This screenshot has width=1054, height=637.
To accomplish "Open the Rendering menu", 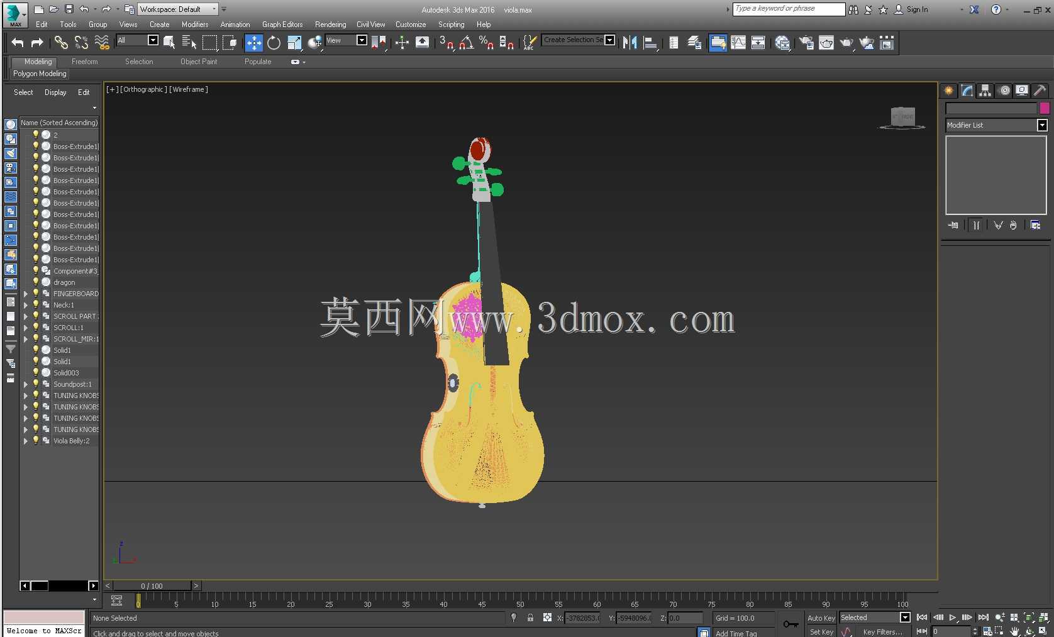I will tap(330, 25).
